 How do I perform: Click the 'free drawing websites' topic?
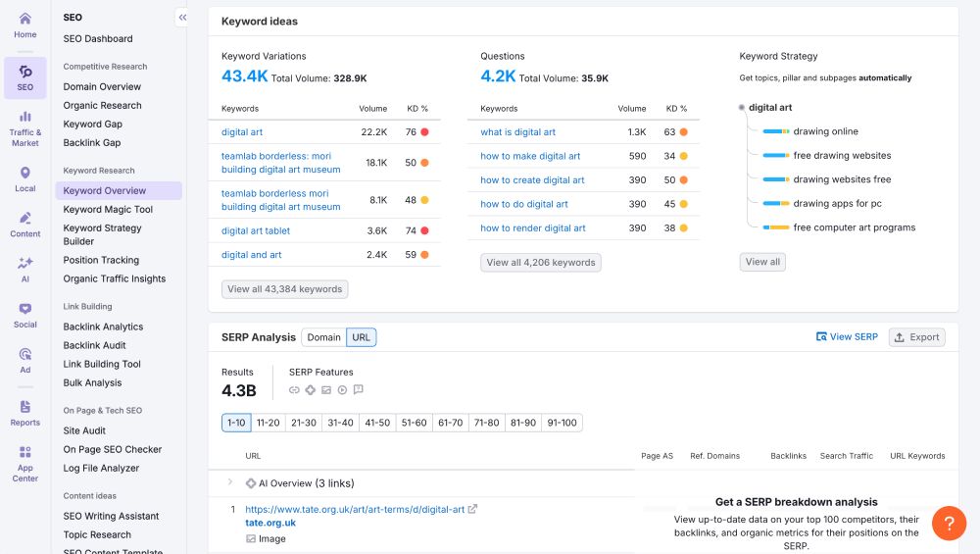click(x=842, y=156)
